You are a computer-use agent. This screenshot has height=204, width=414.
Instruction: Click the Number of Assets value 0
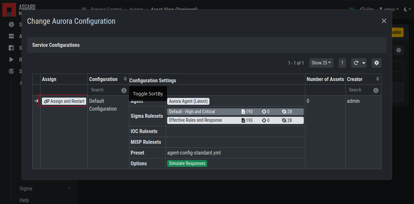click(x=308, y=101)
